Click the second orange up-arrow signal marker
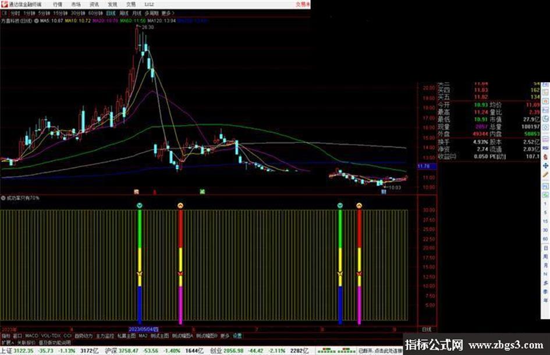 [x=359, y=205]
